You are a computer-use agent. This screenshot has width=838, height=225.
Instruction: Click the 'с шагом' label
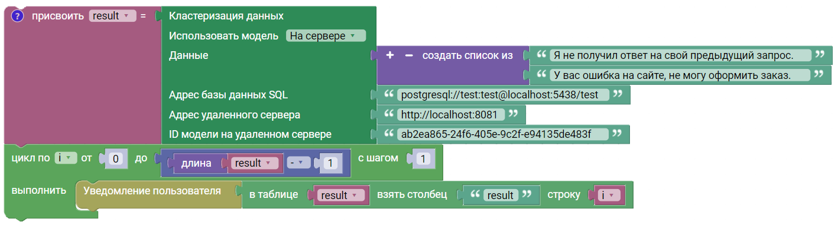tap(378, 158)
